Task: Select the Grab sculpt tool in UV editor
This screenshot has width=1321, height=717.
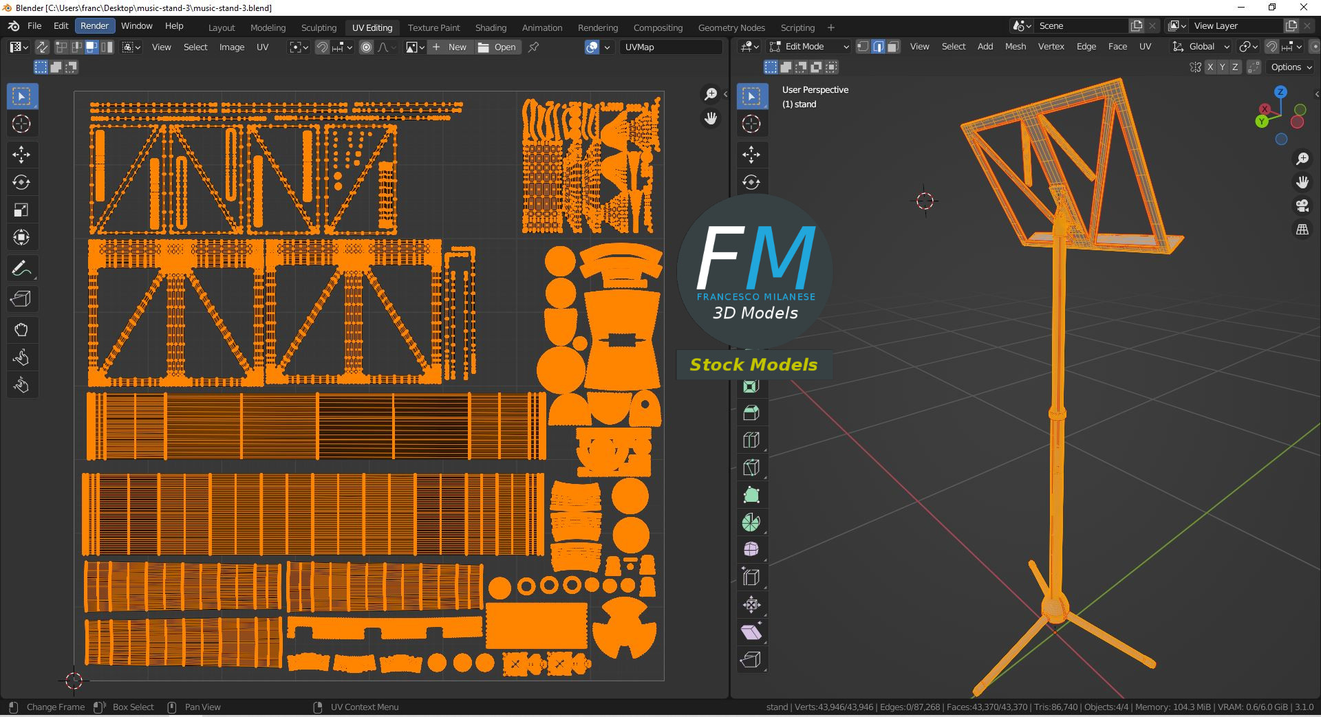Action: (x=21, y=330)
